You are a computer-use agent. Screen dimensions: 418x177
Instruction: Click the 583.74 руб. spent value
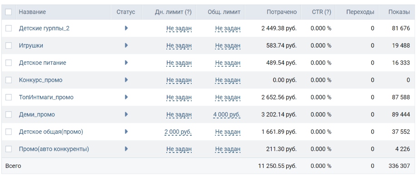[282, 45]
